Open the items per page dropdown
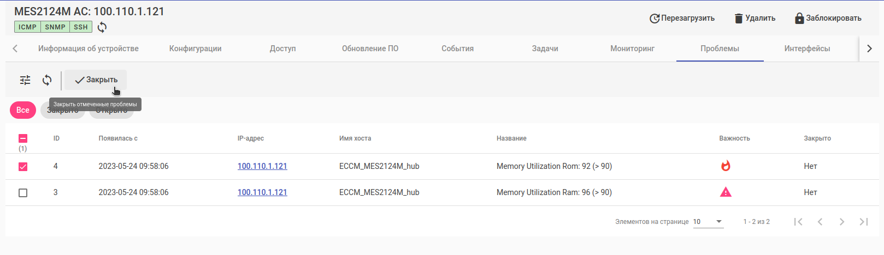The width and height of the screenshot is (884, 255). pos(708,222)
